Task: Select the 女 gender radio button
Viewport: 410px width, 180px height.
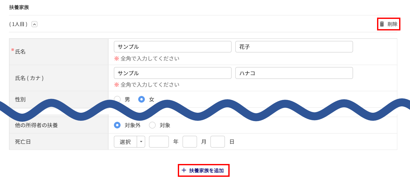Action: coord(141,99)
